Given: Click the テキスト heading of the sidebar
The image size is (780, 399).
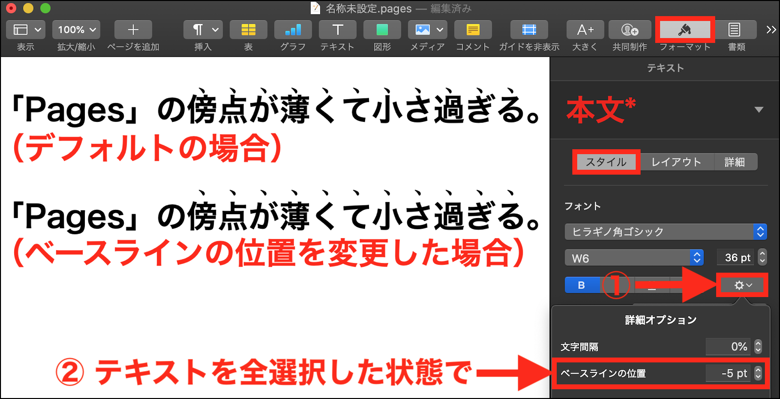Looking at the screenshot, I should coord(665,68).
